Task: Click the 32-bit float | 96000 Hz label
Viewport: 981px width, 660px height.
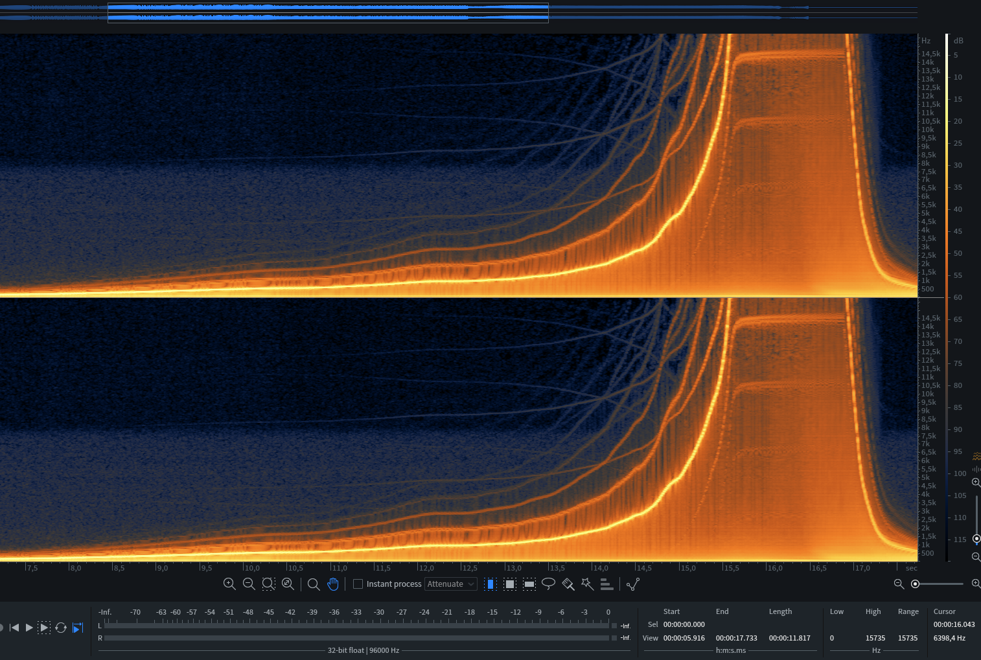Action: tap(364, 650)
